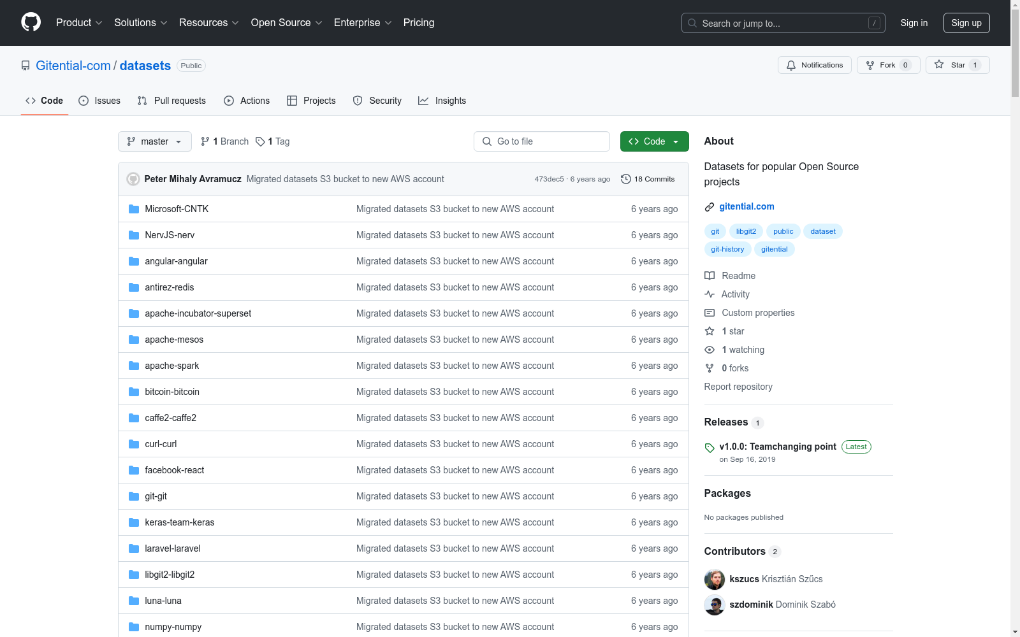
Task: Click the 'Go to file' search box
Action: (542, 141)
